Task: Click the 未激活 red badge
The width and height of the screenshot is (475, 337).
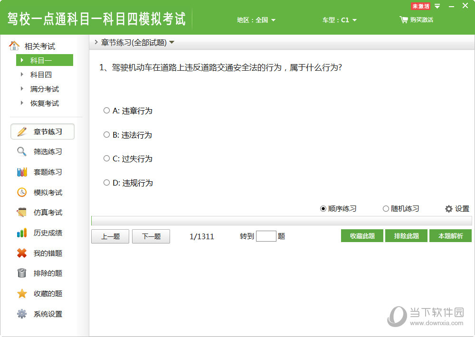Action: pyautogui.click(x=420, y=6)
